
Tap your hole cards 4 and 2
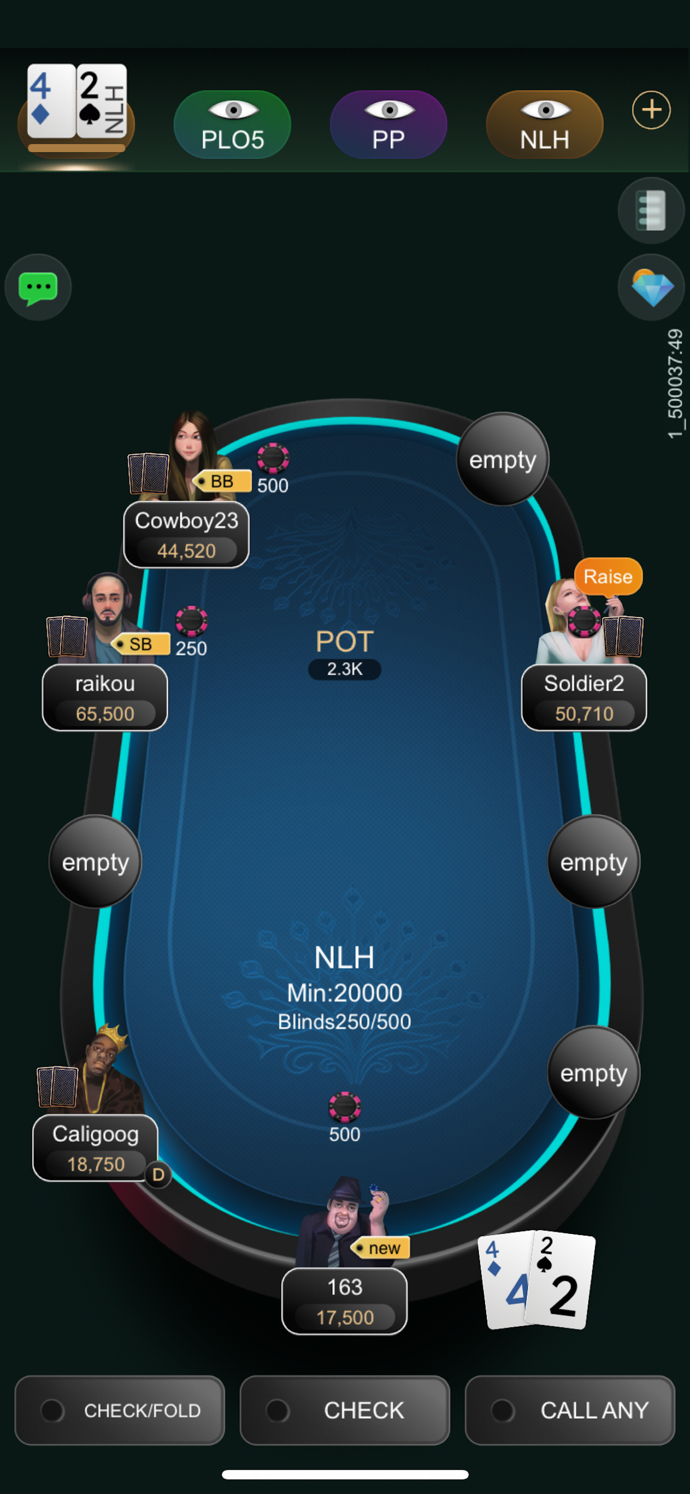coord(536,1279)
